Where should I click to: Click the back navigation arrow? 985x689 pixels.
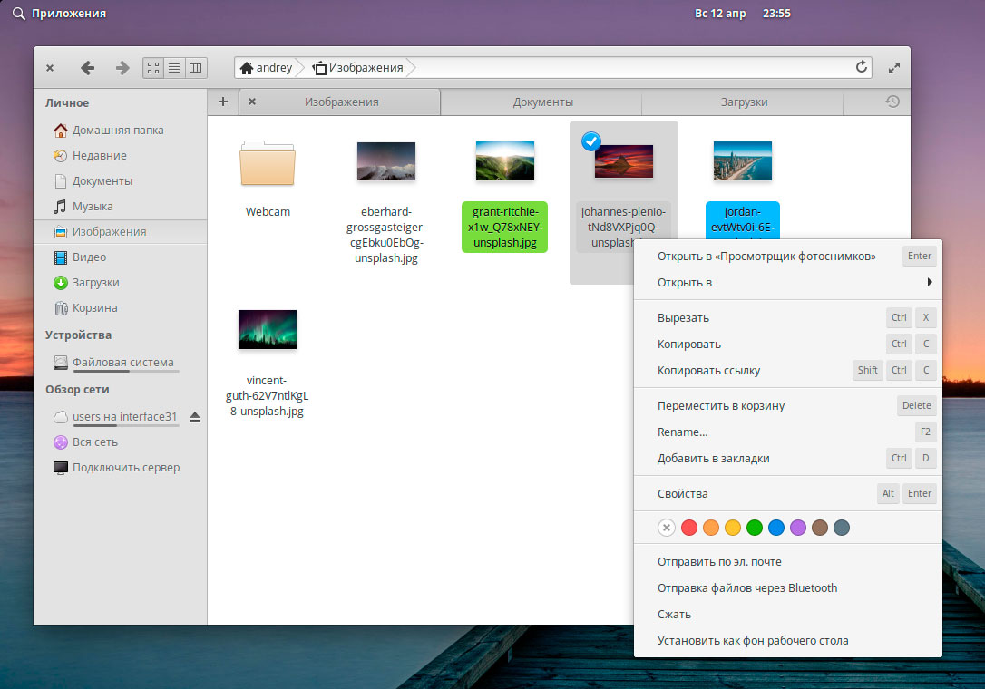pos(87,68)
